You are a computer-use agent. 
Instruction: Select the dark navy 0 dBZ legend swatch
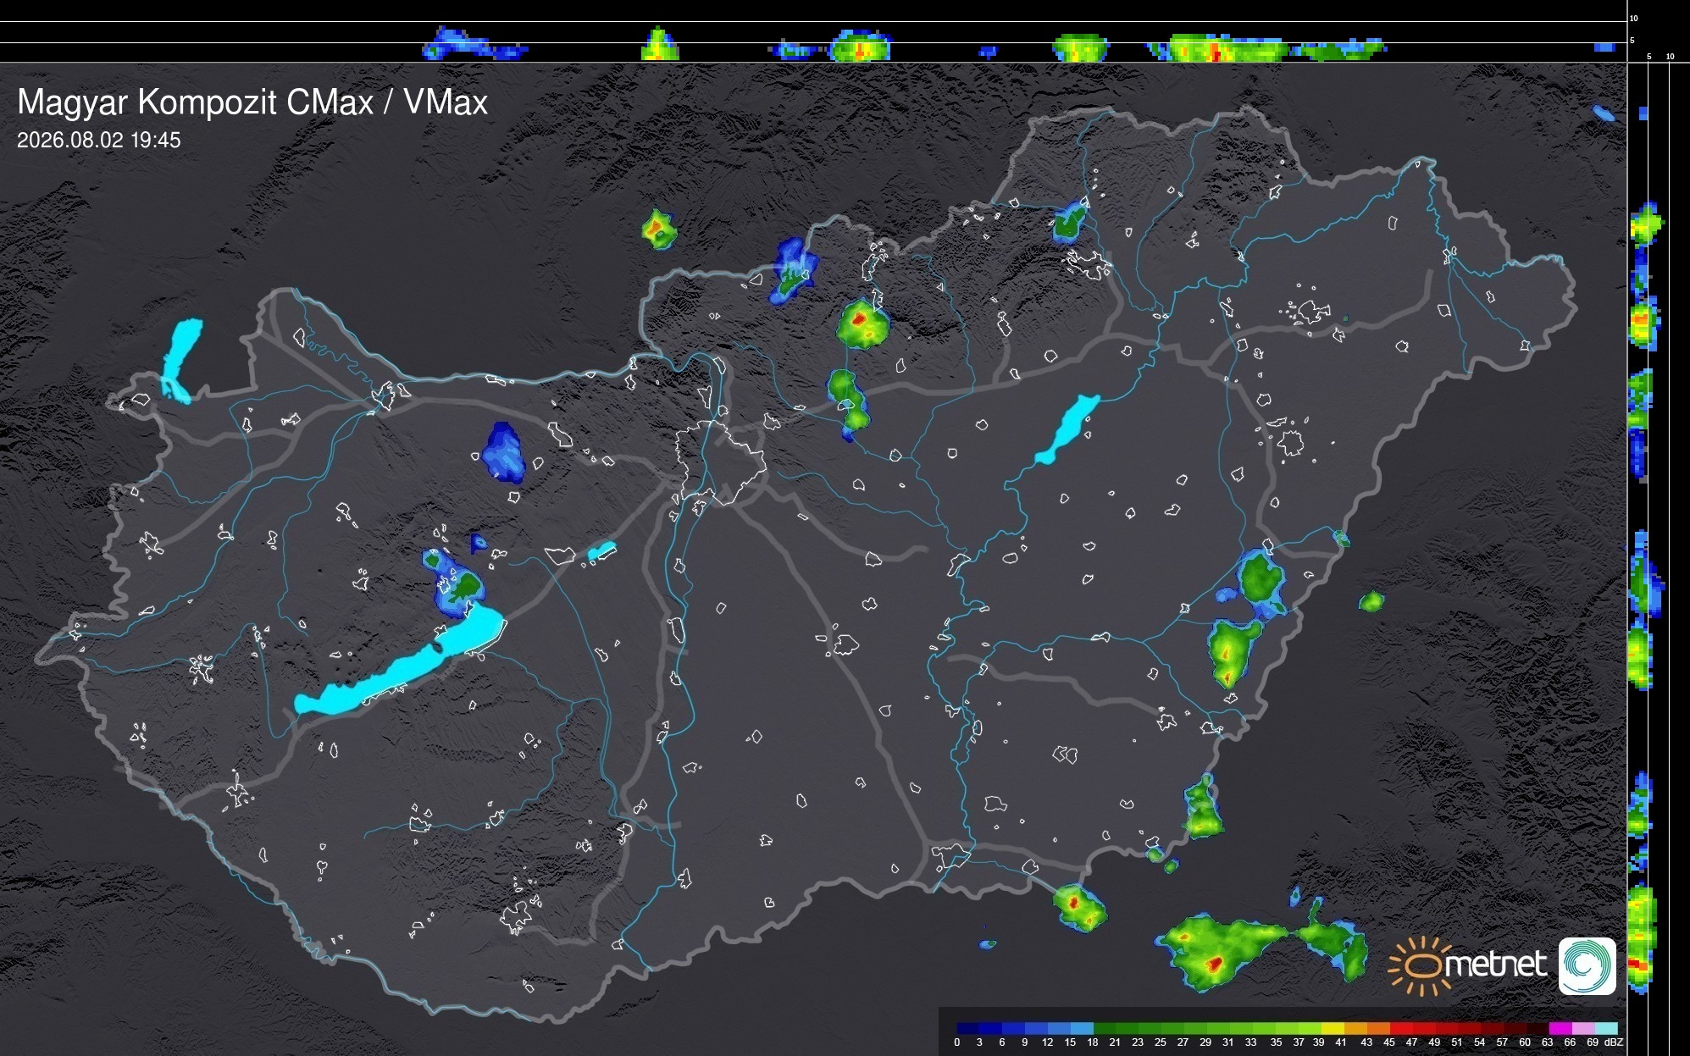[x=968, y=1028]
